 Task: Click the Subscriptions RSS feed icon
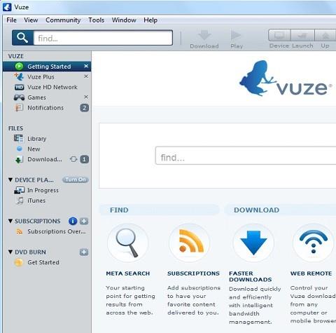click(189, 243)
